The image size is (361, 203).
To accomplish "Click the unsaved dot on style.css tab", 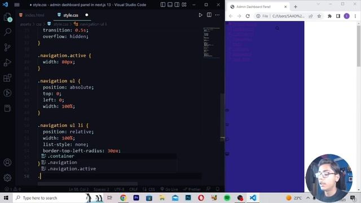I will [x=86, y=15].
